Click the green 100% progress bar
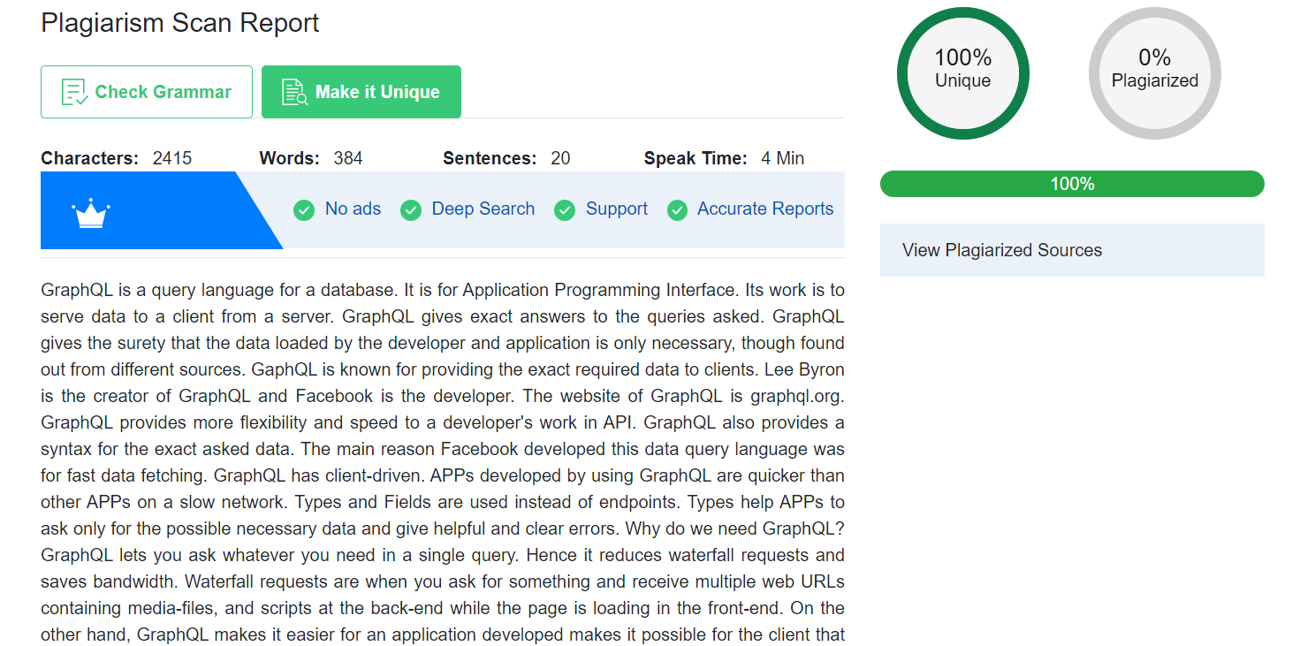Viewport: 1315px width, 646px height. (x=1072, y=184)
